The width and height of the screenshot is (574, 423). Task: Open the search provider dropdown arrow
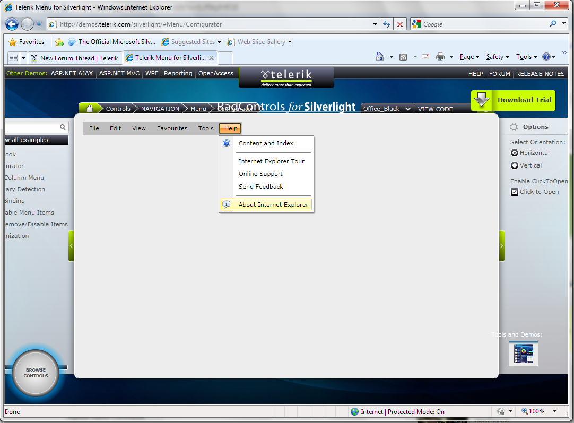[564, 24]
